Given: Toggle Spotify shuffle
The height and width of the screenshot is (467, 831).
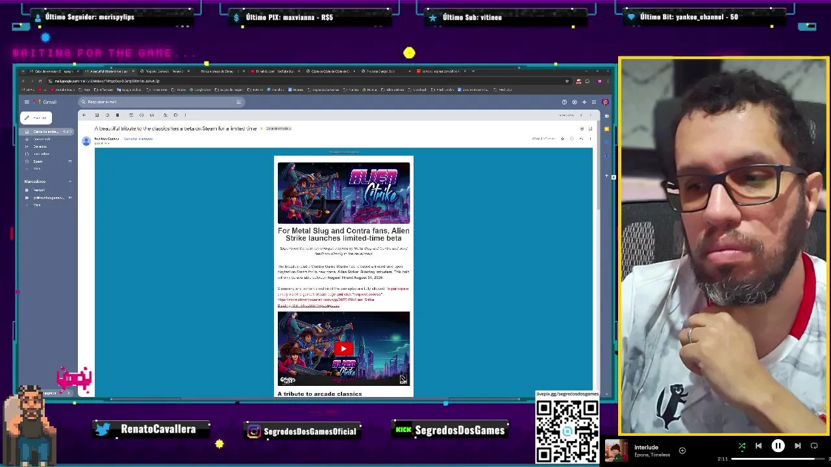Looking at the screenshot, I should coord(742,446).
